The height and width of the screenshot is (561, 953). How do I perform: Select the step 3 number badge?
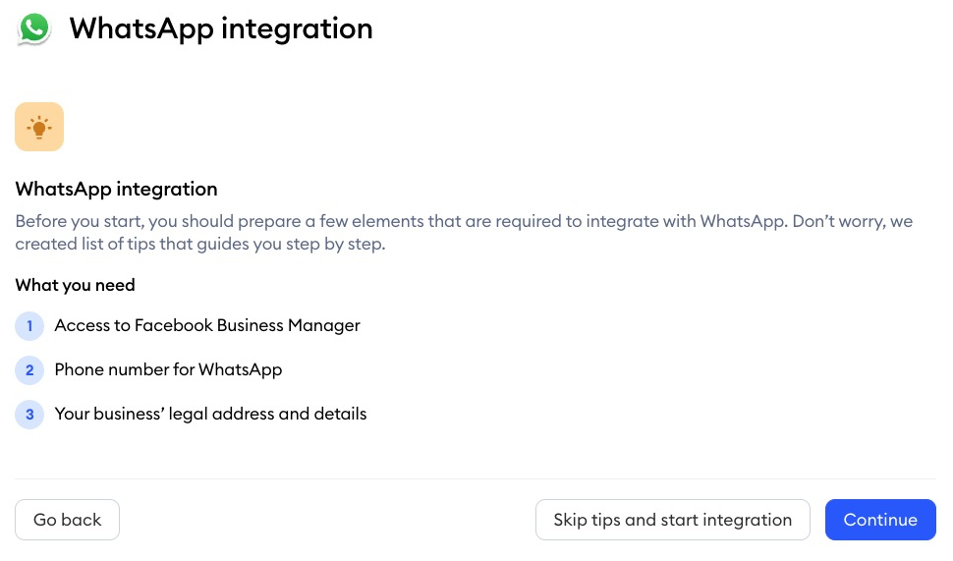click(x=29, y=415)
